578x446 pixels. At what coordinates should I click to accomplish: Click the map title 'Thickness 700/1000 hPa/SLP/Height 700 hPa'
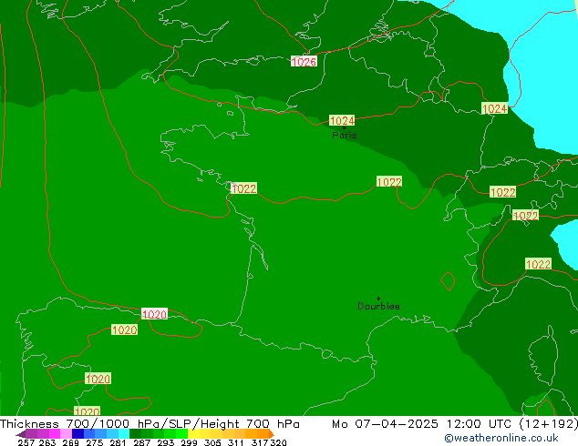click(150, 424)
